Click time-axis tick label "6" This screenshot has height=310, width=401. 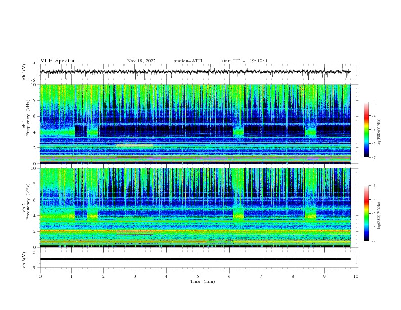pyautogui.click(x=229, y=276)
